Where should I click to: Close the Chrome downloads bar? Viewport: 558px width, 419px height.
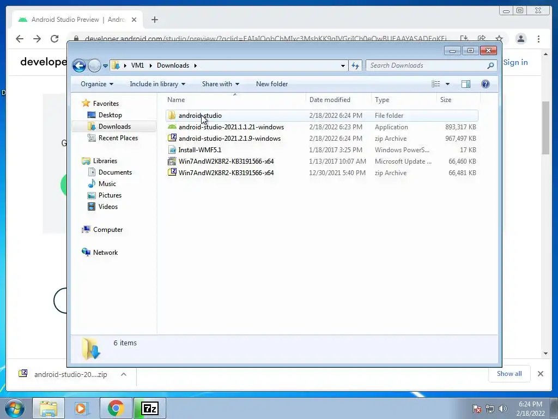pos(540,374)
